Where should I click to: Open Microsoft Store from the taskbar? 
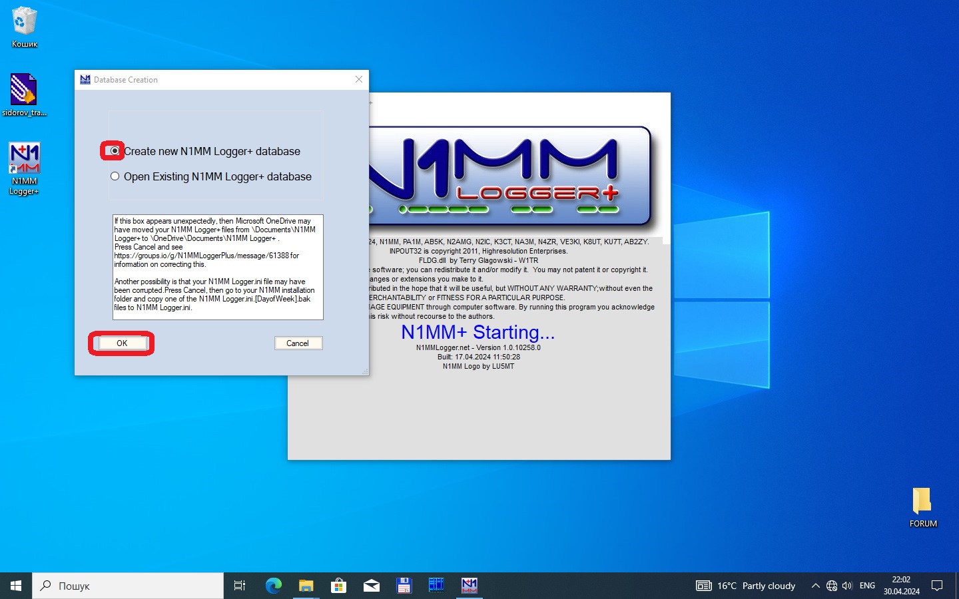[338, 586]
